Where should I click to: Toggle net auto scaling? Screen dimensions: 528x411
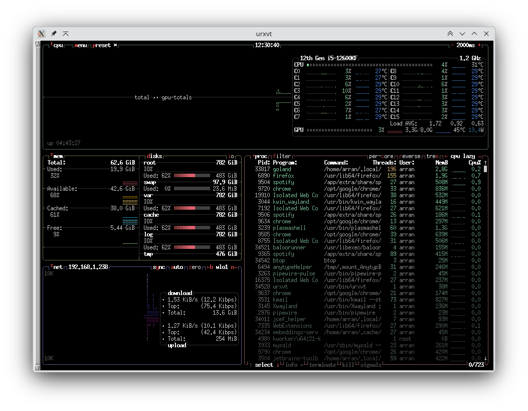pyautogui.click(x=177, y=267)
